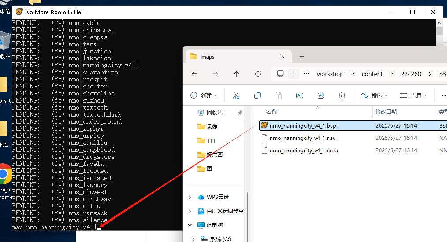The image size is (447, 242).
Task: Click the Back arrow in File Explorer
Action: pos(194,74)
